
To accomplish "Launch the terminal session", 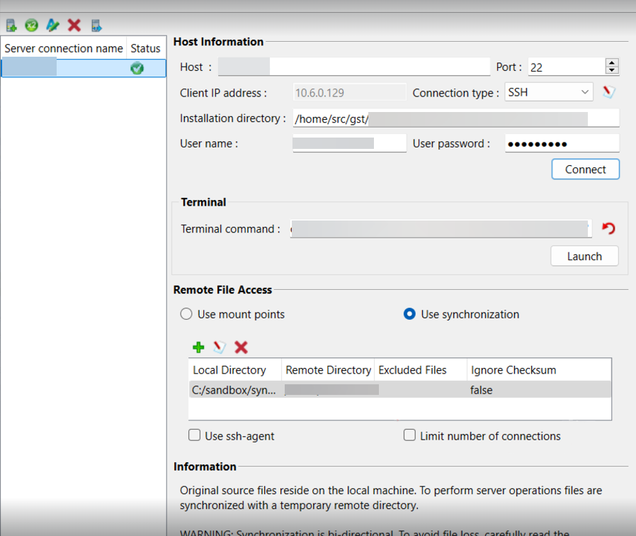I will (584, 256).
